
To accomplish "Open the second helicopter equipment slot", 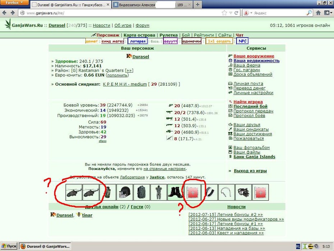I will (91, 192).
